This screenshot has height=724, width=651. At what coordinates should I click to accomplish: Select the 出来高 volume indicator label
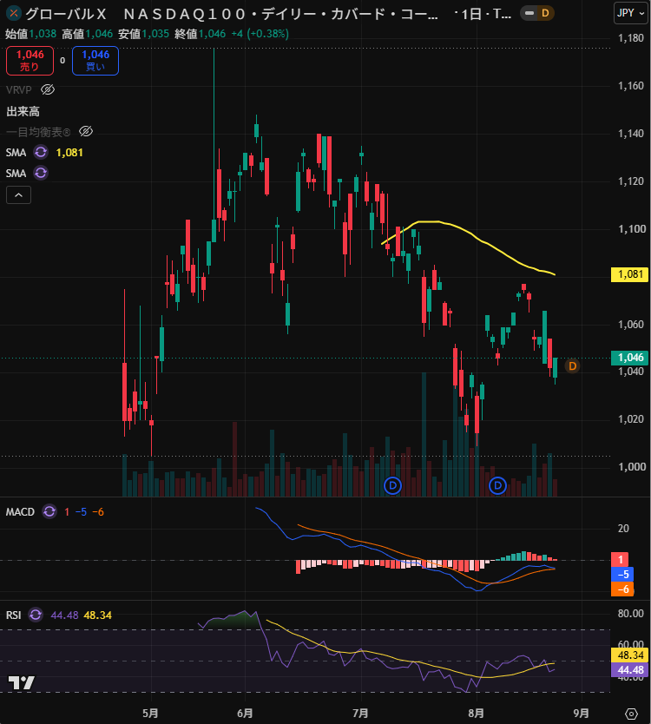(23, 111)
